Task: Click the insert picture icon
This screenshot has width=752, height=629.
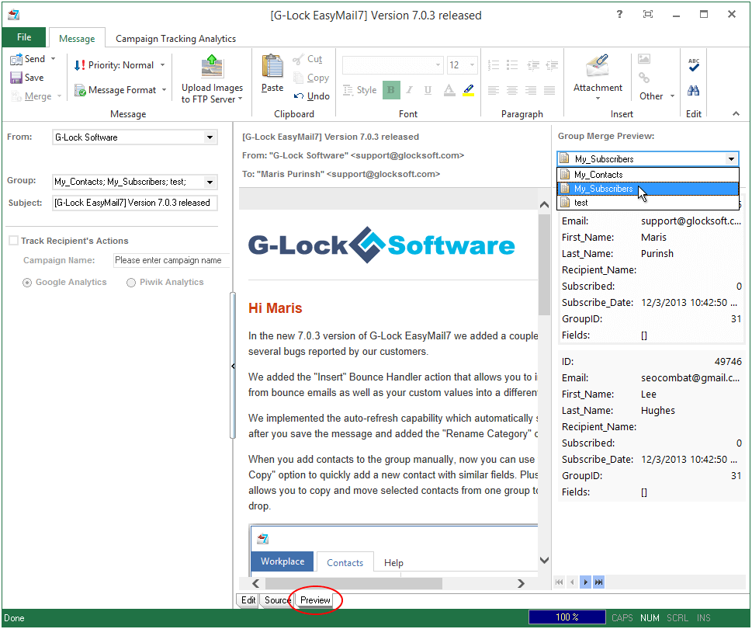Action: click(643, 59)
